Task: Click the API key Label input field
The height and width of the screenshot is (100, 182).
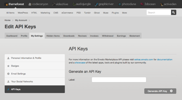Action: 119,80
